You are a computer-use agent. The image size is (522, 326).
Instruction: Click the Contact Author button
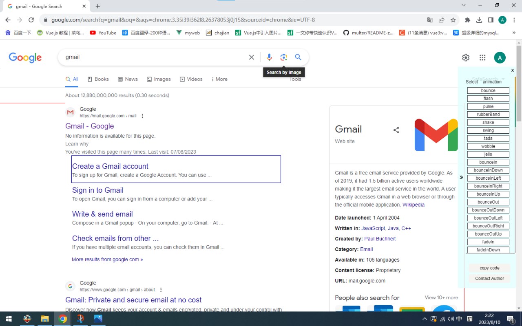pyautogui.click(x=489, y=279)
